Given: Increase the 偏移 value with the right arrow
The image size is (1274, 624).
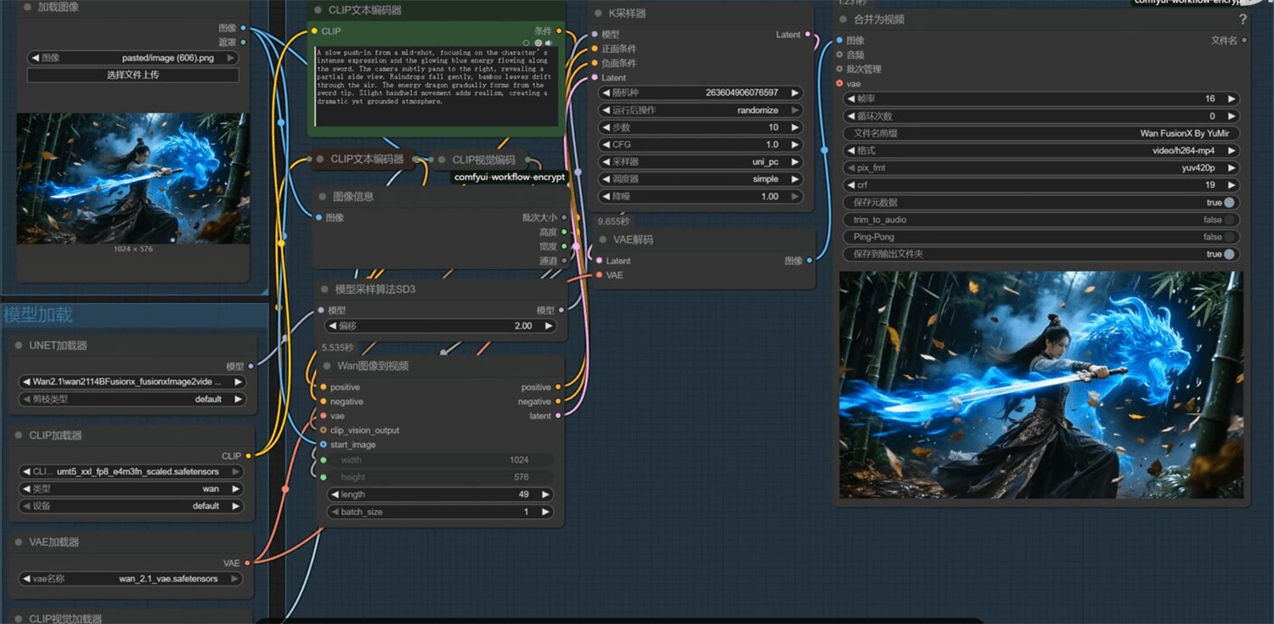Looking at the screenshot, I should [x=549, y=326].
